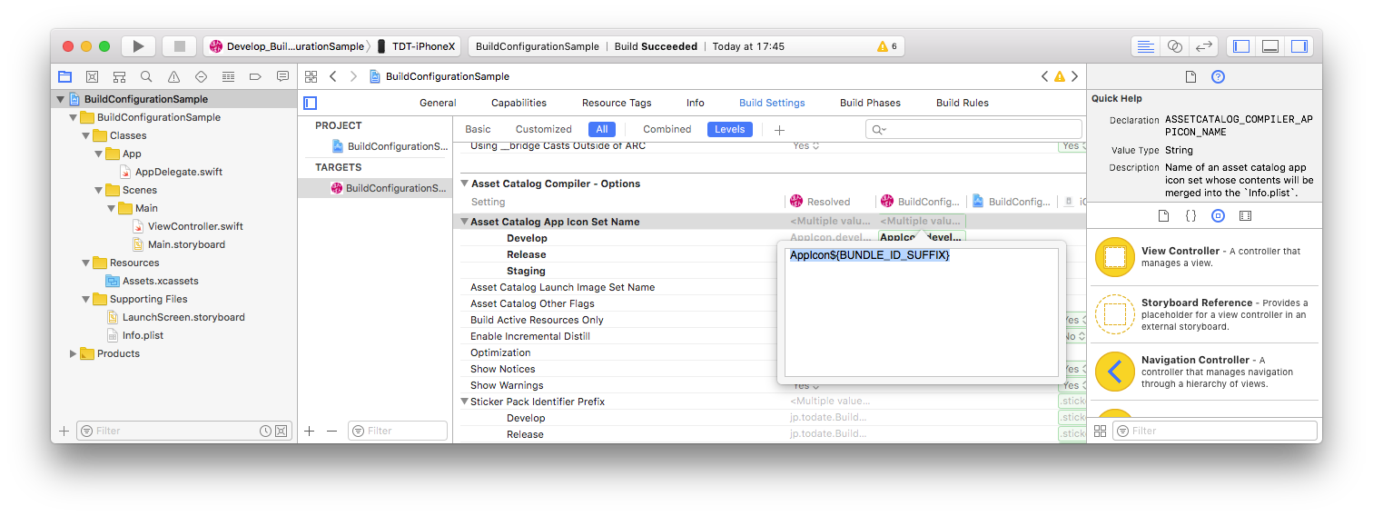
Task: Switch to the Version editor icon
Action: (x=1204, y=46)
